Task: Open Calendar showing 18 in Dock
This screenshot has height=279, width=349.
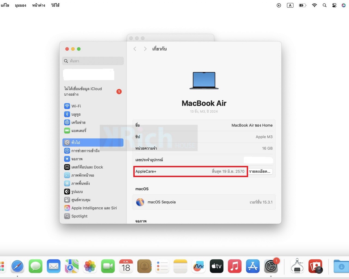Action: (126, 266)
